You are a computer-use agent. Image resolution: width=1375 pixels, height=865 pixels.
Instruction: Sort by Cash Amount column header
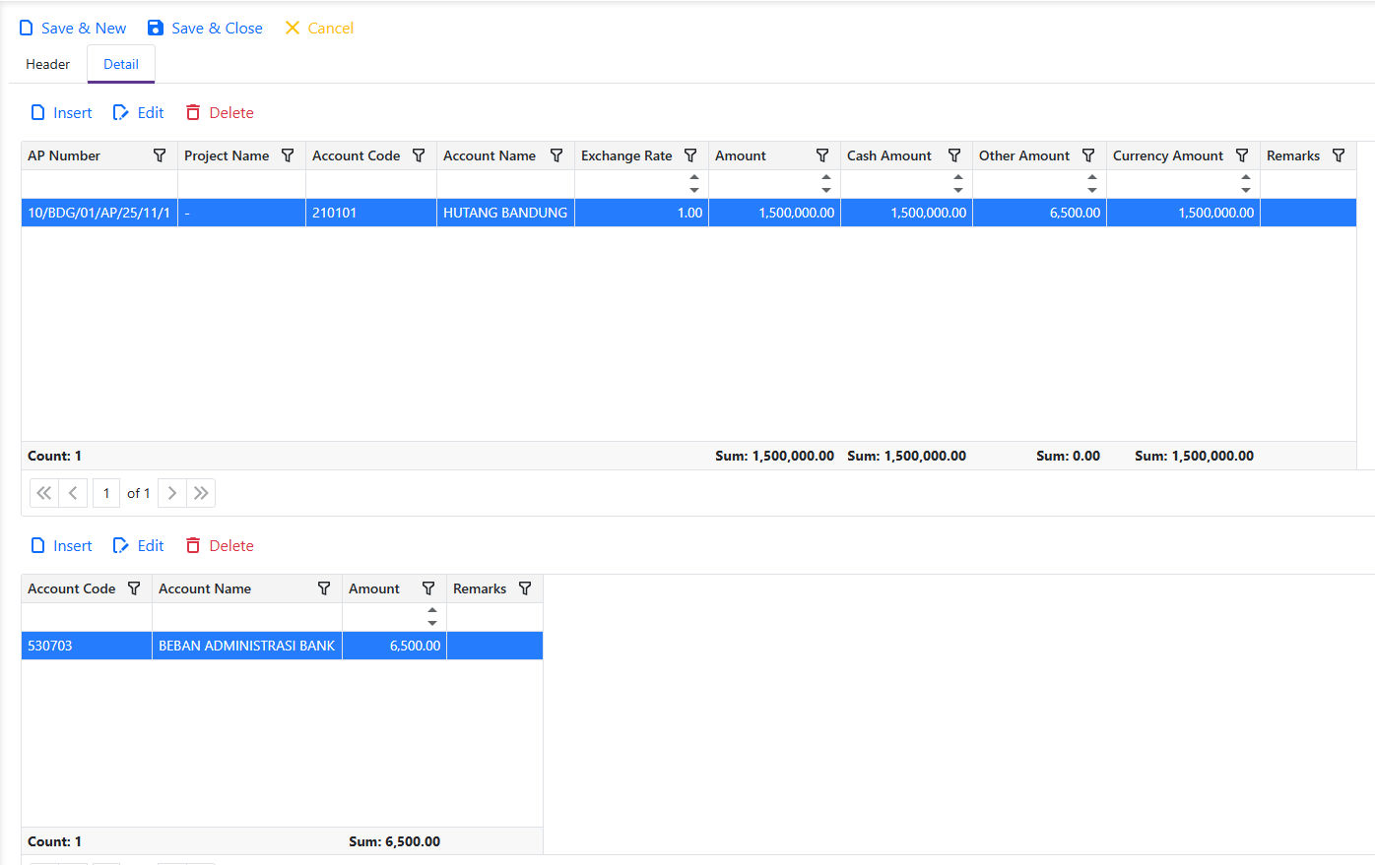pos(889,155)
